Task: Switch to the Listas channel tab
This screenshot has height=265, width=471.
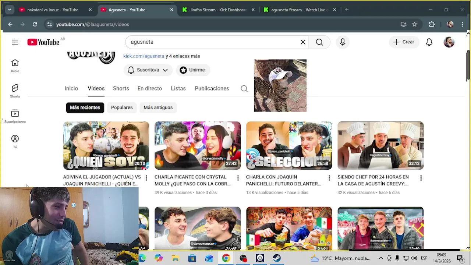Action: click(x=178, y=88)
